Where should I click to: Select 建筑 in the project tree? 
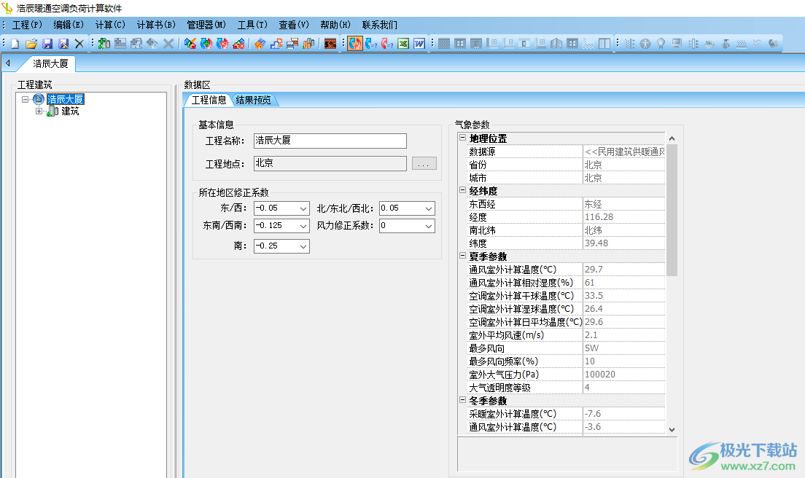coord(70,111)
